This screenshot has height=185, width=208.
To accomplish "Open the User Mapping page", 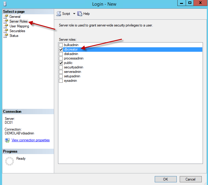I will click(19, 26).
